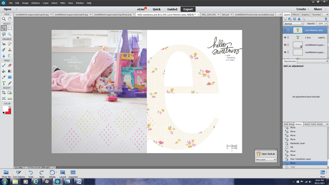Select the Quick Selection tool
This screenshot has width=329, height=185.
[x=10, y=34]
